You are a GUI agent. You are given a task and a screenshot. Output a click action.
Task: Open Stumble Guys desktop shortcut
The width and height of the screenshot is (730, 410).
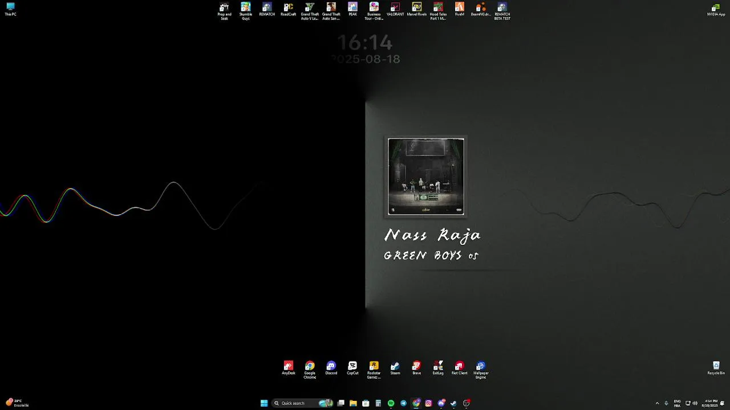pyautogui.click(x=246, y=11)
